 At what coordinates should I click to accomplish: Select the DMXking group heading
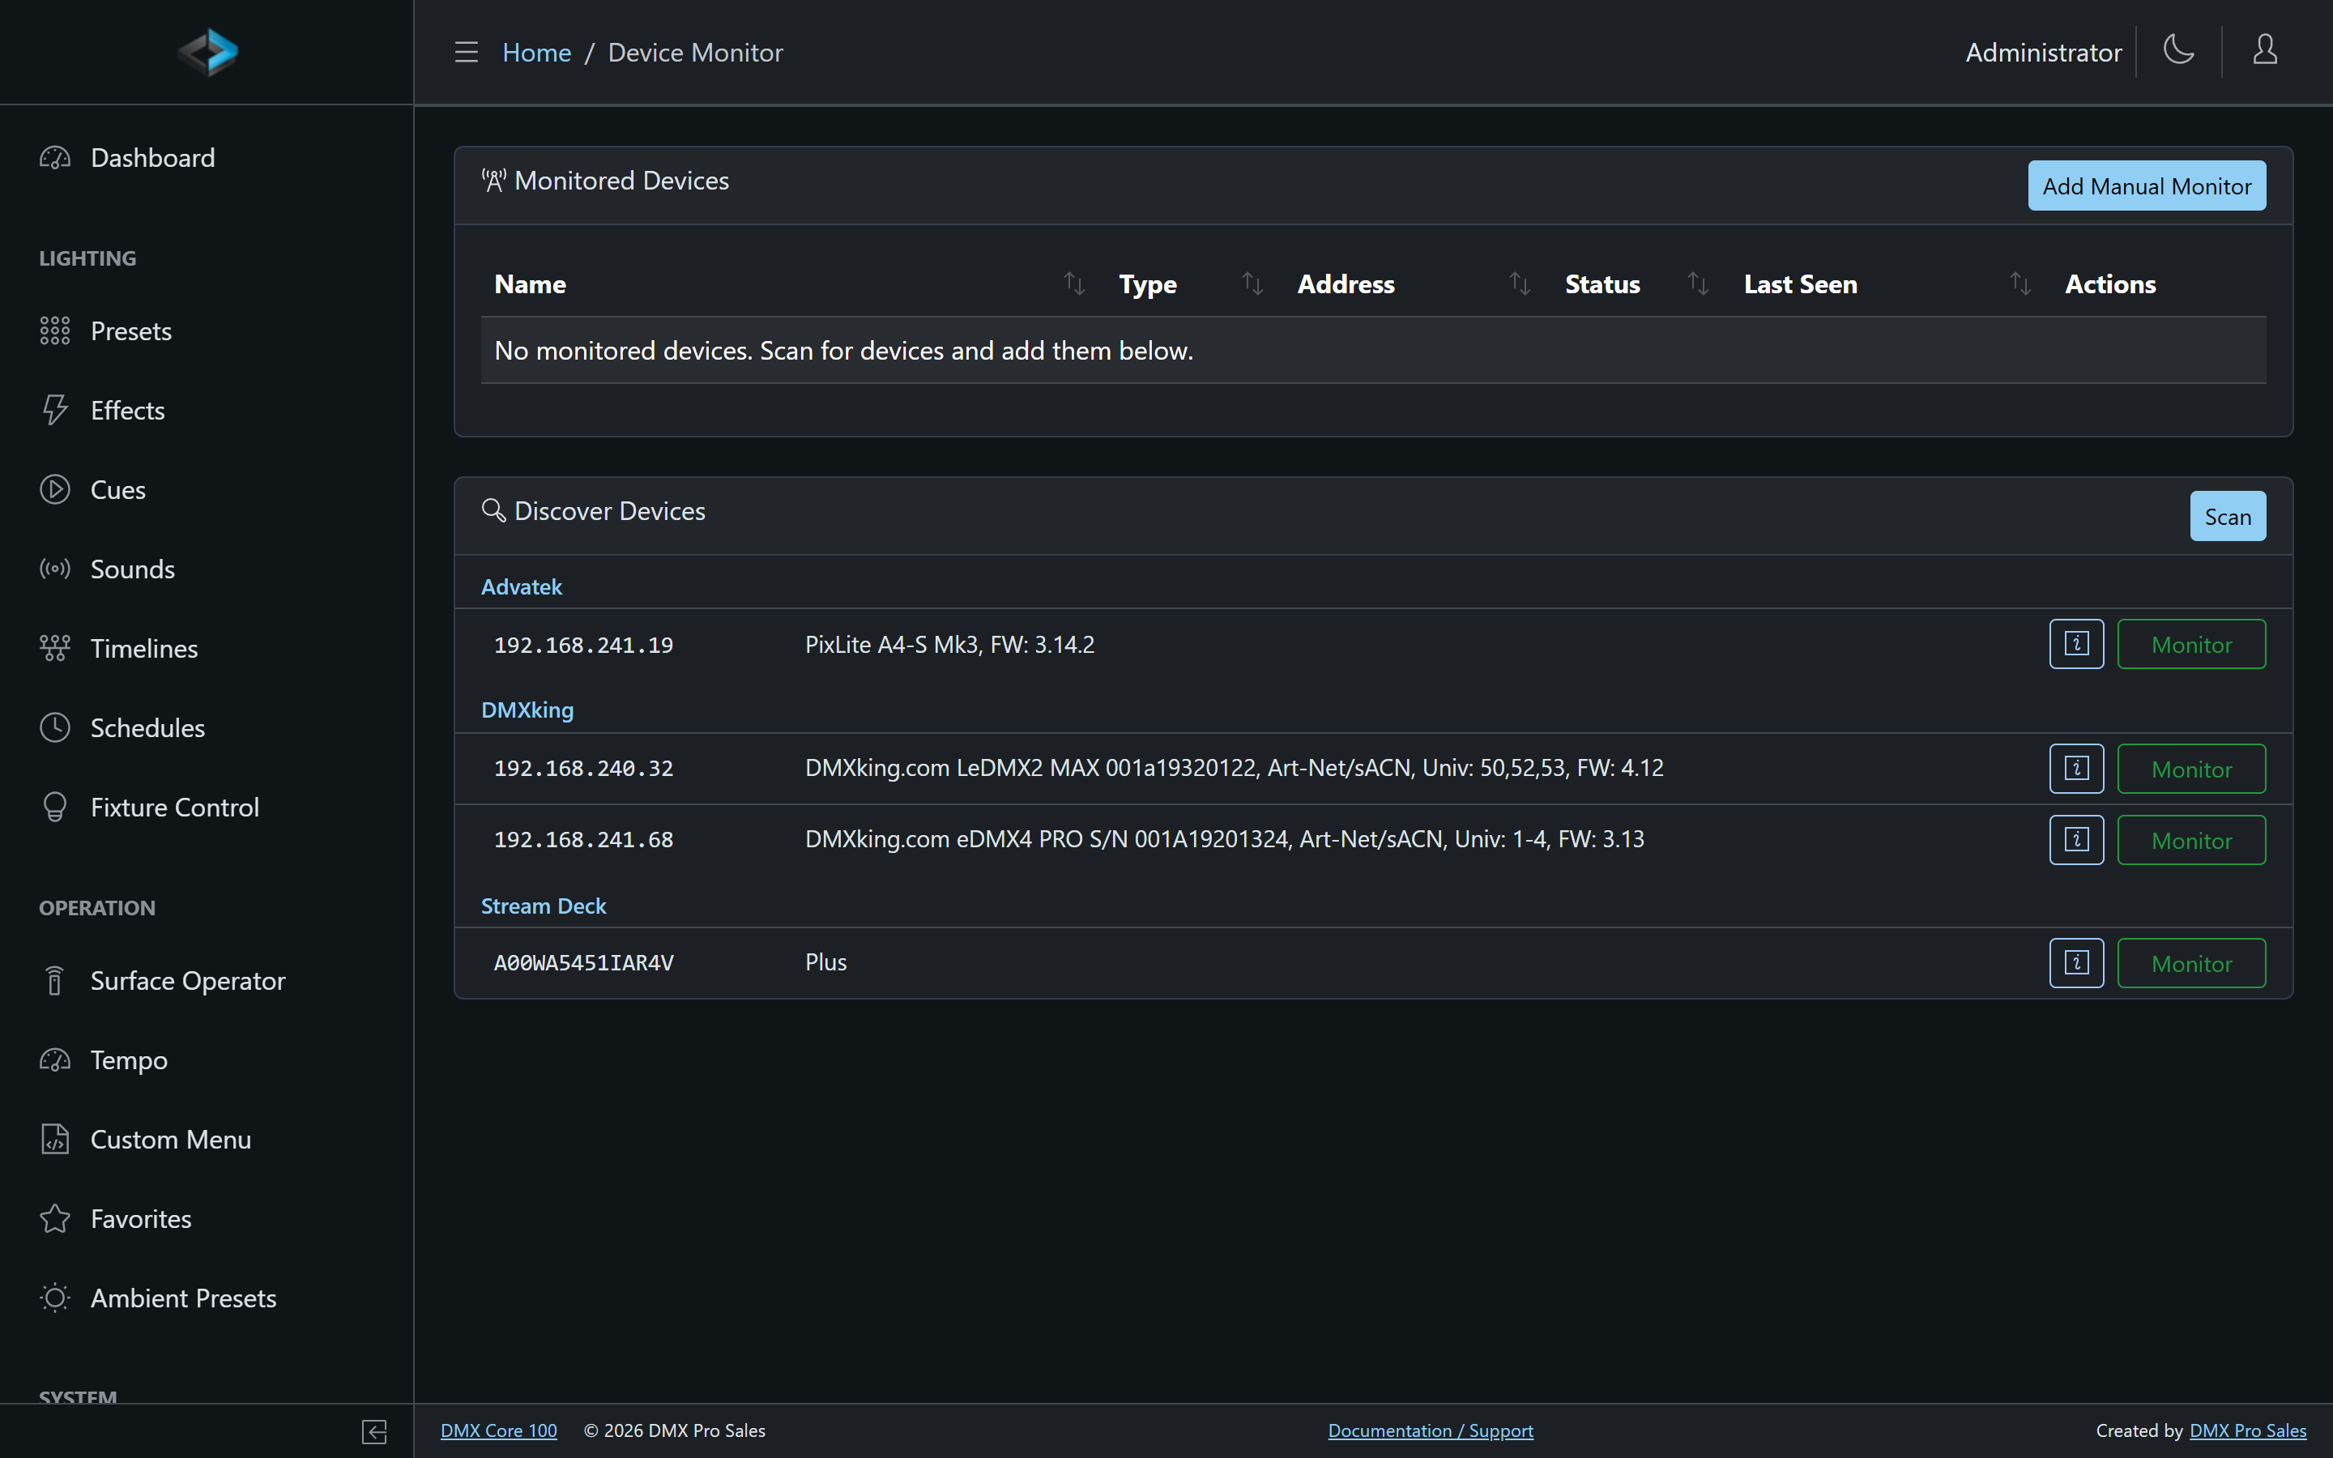527,710
